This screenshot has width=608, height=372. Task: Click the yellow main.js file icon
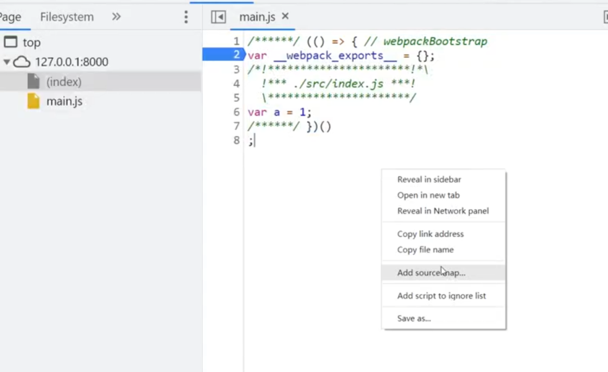tap(33, 101)
